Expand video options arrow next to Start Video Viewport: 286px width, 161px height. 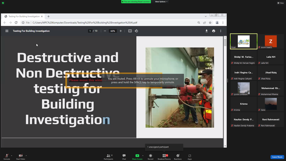click(26, 156)
